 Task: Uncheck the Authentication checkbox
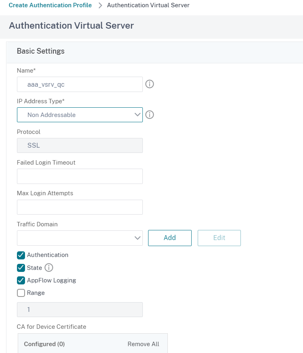click(20, 255)
